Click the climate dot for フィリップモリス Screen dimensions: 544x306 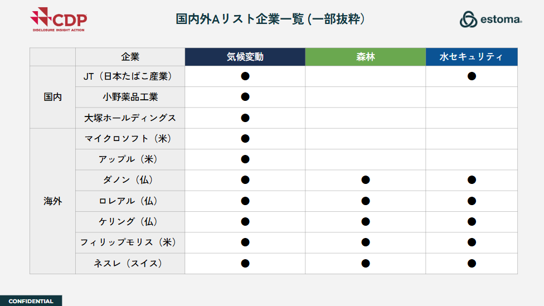coord(245,242)
